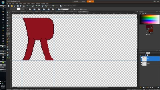Click the Zoom in button label
Screen dimensions: 160x90
click(56, 6)
